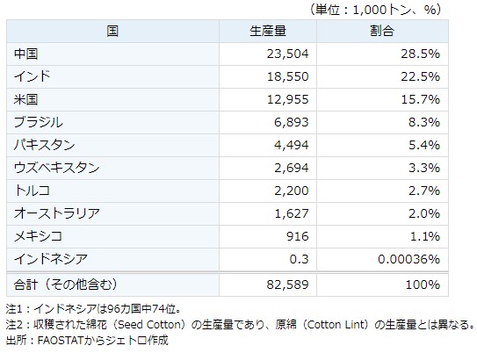The height and width of the screenshot is (353, 477).
Task: Select the 合計（その他含む）total row label
Action: [x=65, y=285]
